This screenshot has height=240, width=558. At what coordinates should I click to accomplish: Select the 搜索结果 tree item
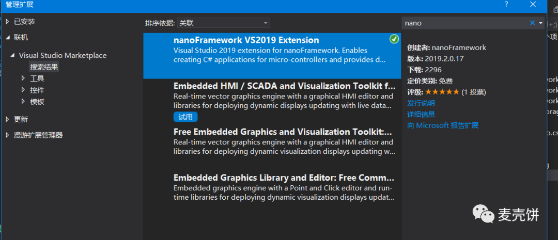pyautogui.click(x=44, y=67)
